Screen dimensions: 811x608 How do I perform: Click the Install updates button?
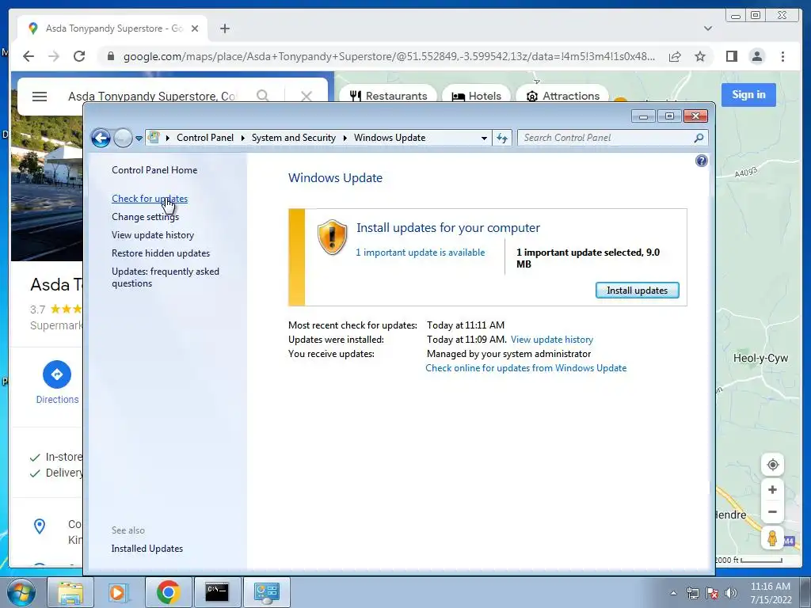(x=638, y=290)
